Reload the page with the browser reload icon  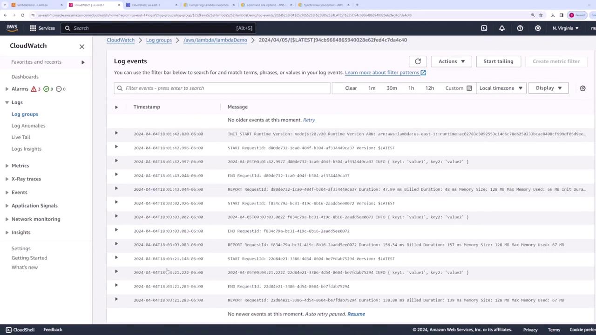click(22, 15)
